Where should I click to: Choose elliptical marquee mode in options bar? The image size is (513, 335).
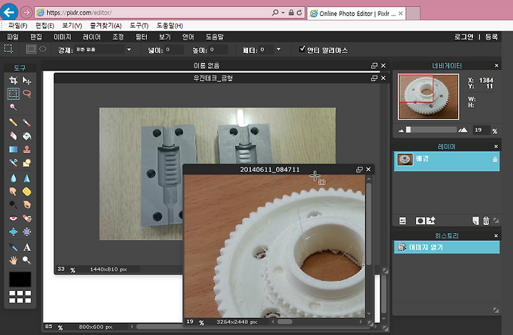[43, 49]
